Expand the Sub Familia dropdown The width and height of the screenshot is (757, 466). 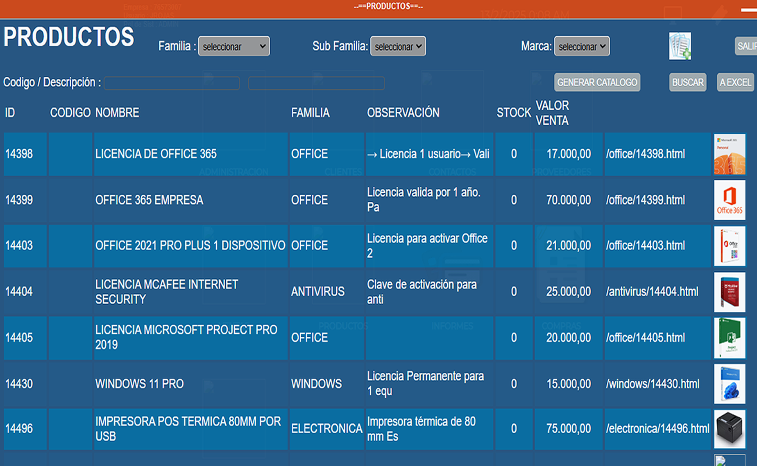tap(398, 46)
